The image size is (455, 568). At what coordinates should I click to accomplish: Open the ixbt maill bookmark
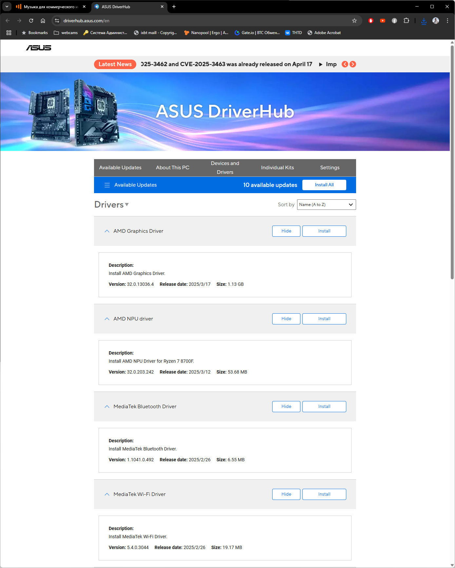pos(156,33)
